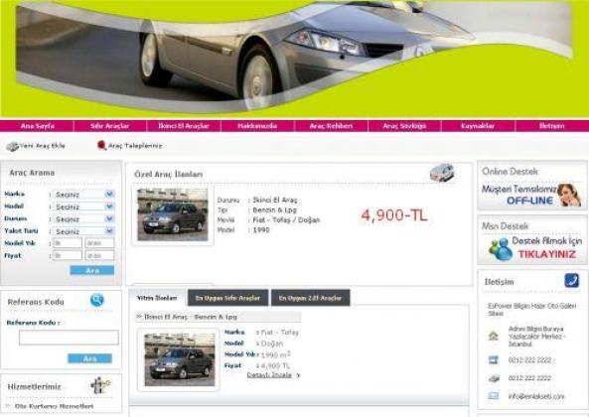Follow the Detaylı İncele link
The width and height of the screenshot is (589, 417).
click(x=269, y=375)
